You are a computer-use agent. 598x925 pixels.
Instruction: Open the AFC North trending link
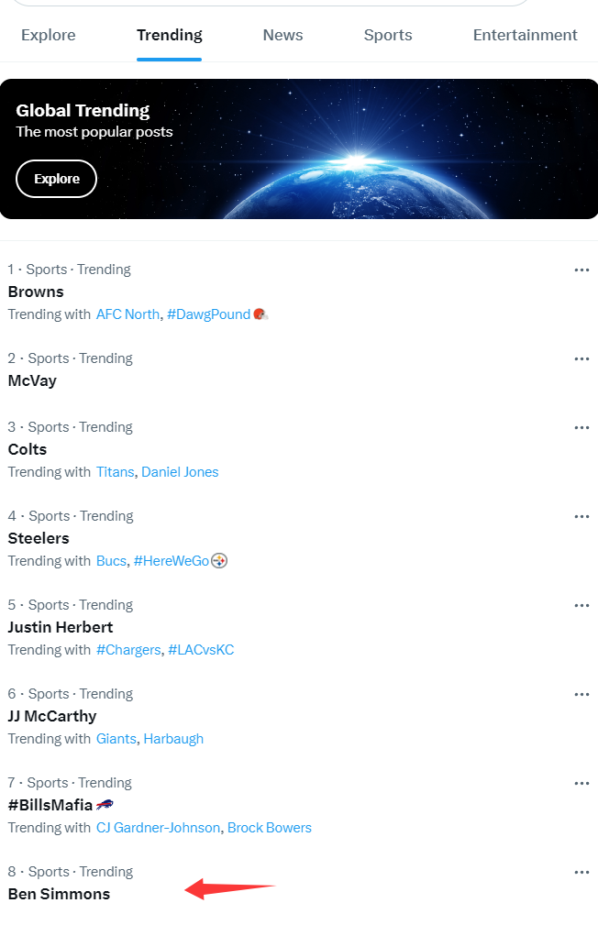pyautogui.click(x=128, y=314)
